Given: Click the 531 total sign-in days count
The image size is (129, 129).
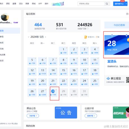Looking at the screenshot, I should [x=59, y=25].
